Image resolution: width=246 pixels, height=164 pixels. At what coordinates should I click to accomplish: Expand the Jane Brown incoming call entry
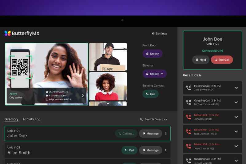(x=236, y=88)
